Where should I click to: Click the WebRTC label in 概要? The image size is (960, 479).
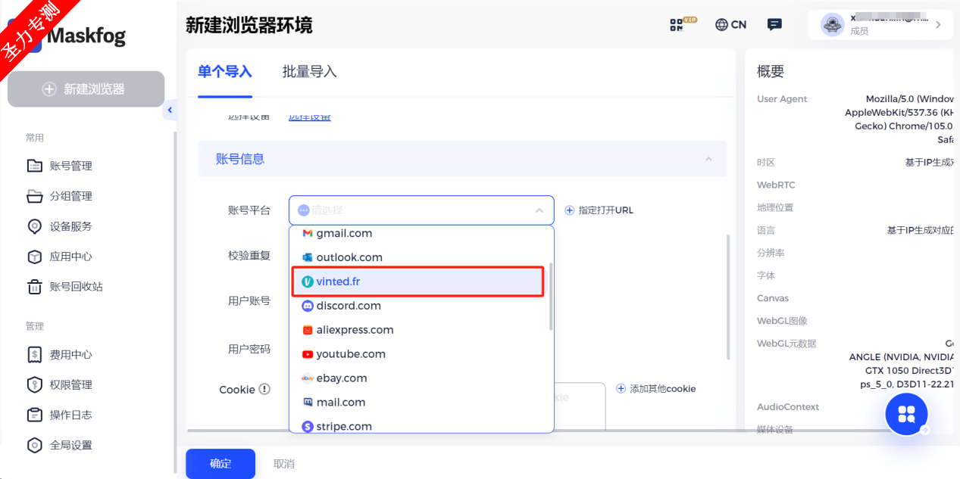(776, 185)
